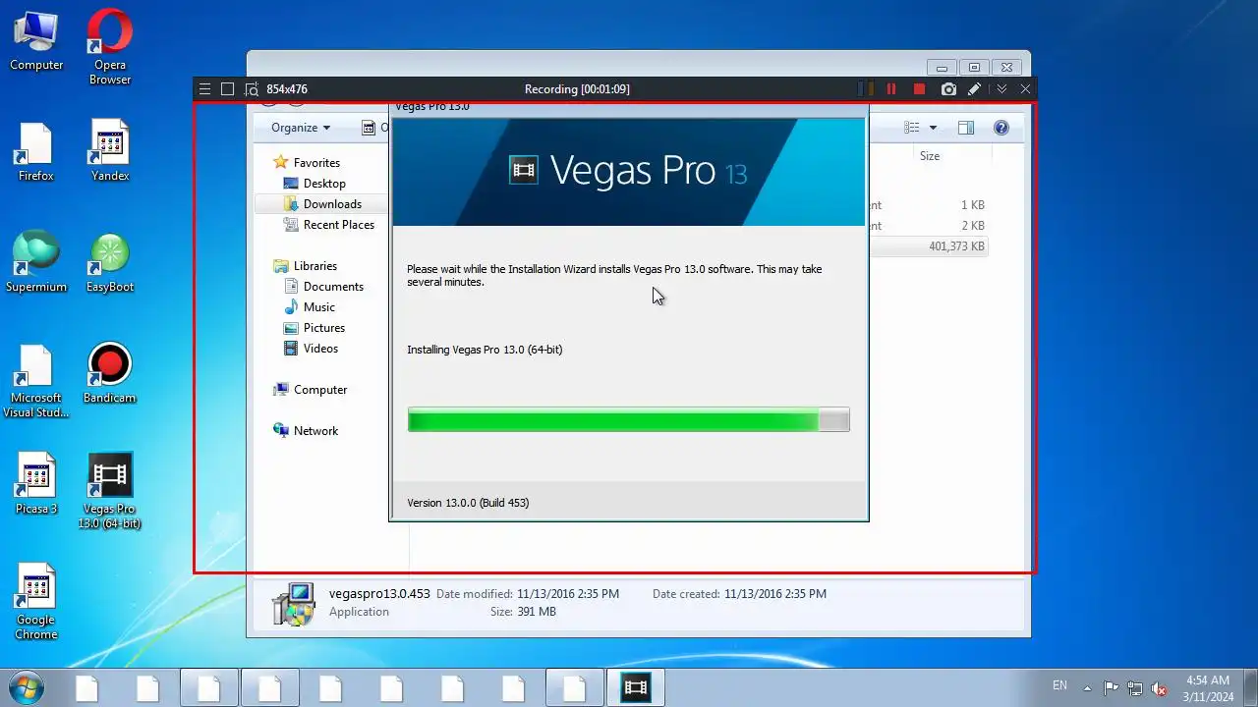The height and width of the screenshot is (707, 1258).
Task: Show hidden system tray icons
Action: click(x=1087, y=687)
